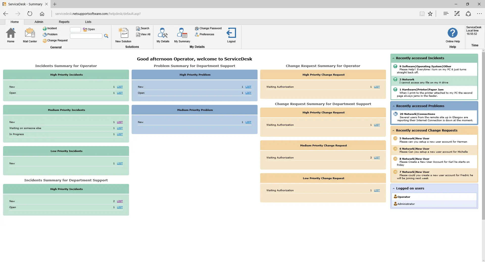Collapse the Recently accessed Incidents panel
The height and width of the screenshot is (262, 485).
[x=394, y=58]
